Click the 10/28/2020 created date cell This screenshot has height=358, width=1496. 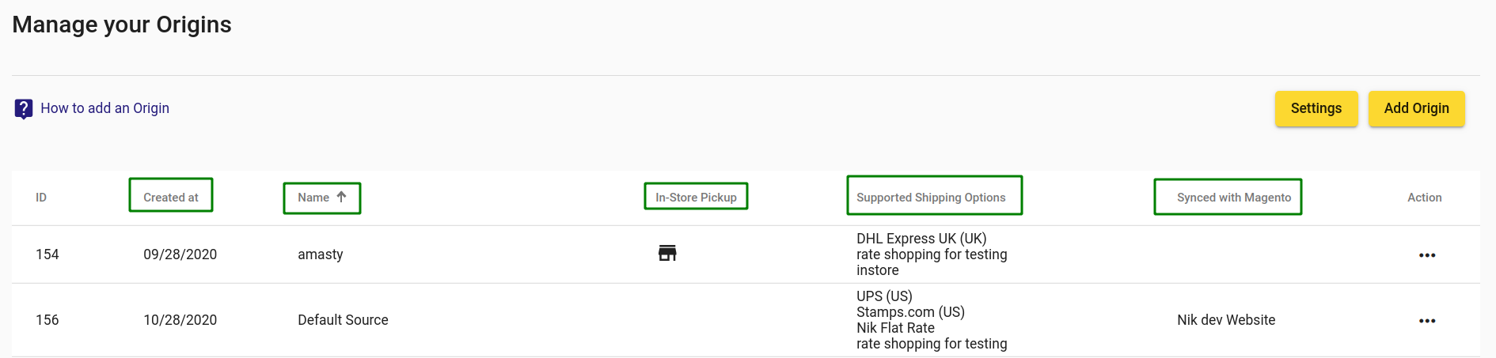(180, 320)
